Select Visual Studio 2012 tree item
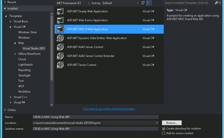Screen dimensions: 224x138 34,48
